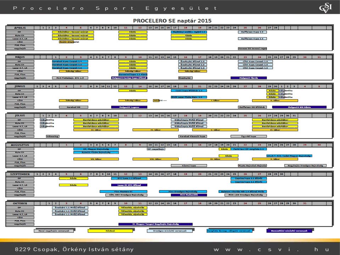Image resolution: width=340 pixels, height=255 pixels.
Task: Click the Balatoni Vitorlás Hét event bar
Action: click(x=243, y=192)
